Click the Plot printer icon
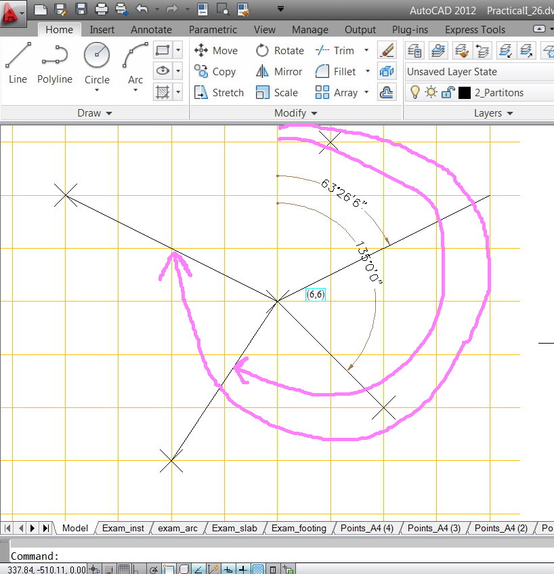The width and height of the screenshot is (554, 574). pyautogui.click(x=102, y=9)
